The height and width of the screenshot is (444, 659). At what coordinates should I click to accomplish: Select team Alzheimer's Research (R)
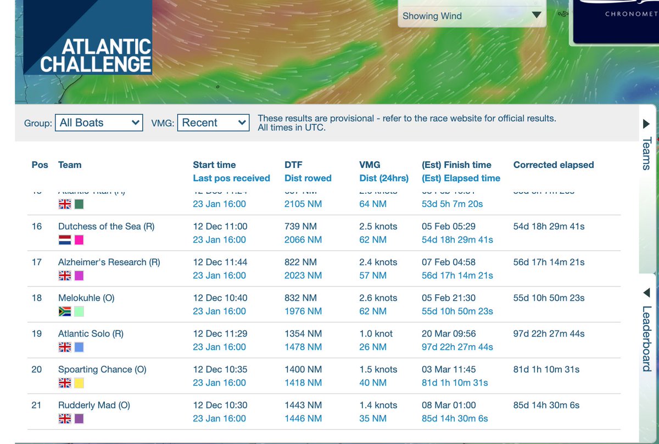pos(109,262)
